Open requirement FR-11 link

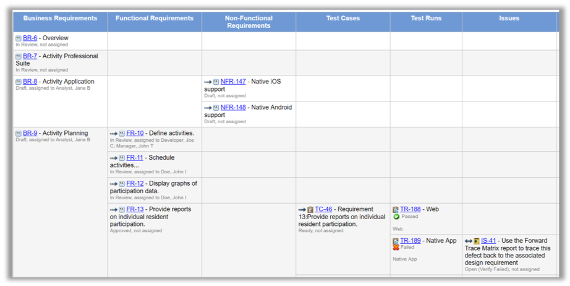135,158
